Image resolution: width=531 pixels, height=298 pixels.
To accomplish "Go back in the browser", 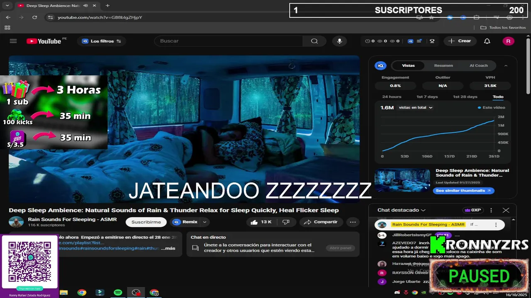I will [x=8, y=17].
